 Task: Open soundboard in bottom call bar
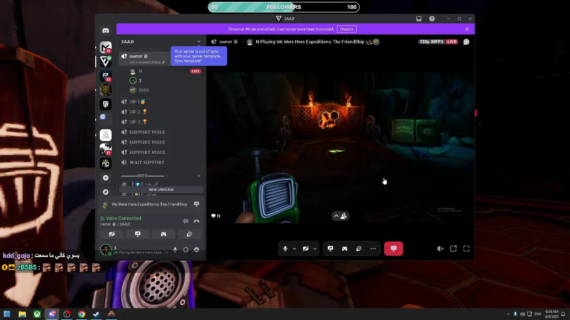click(359, 249)
